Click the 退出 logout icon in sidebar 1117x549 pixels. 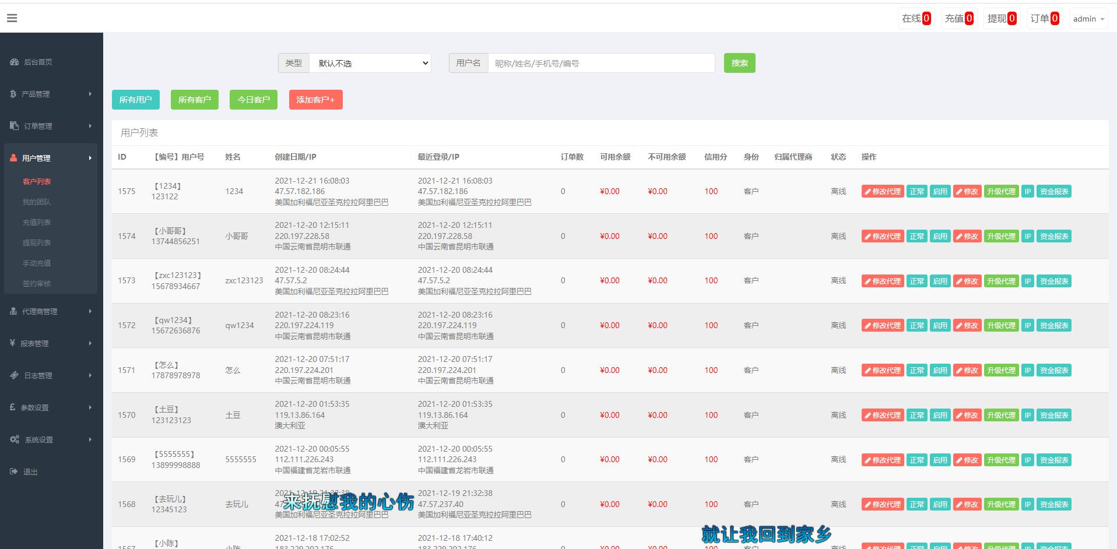(x=14, y=471)
